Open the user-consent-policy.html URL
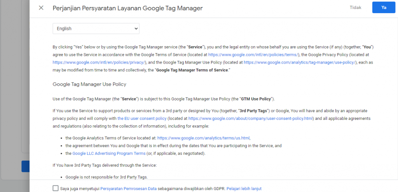 coord(251,118)
